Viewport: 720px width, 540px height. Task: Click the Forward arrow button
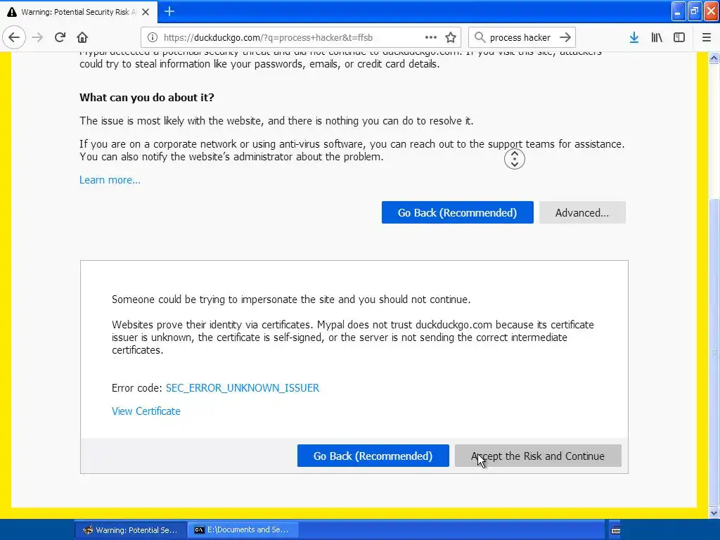pyautogui.click(x=37, y=38)
